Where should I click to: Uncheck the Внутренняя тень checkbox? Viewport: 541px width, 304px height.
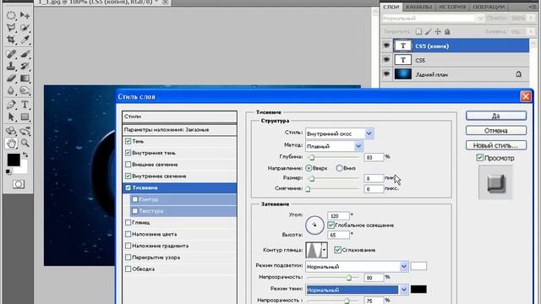[128, 153]
